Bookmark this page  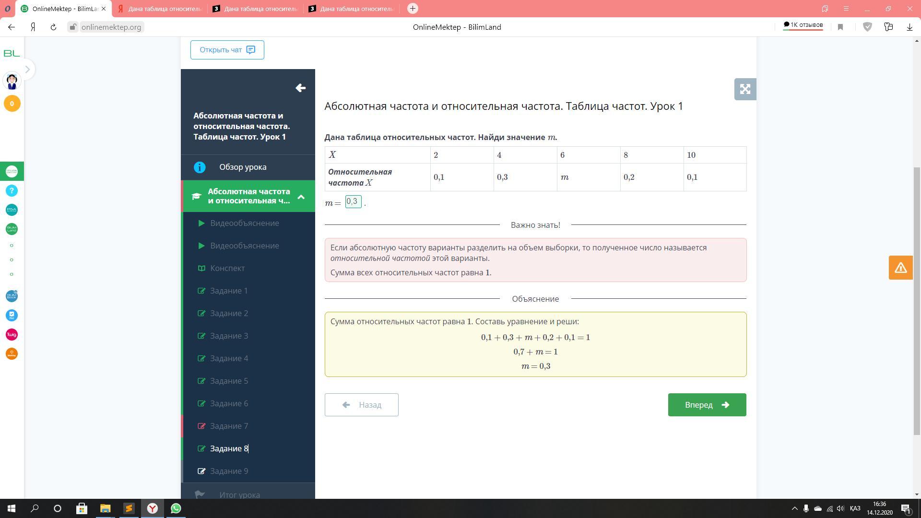pyautogui.click(x=840, y=27)
